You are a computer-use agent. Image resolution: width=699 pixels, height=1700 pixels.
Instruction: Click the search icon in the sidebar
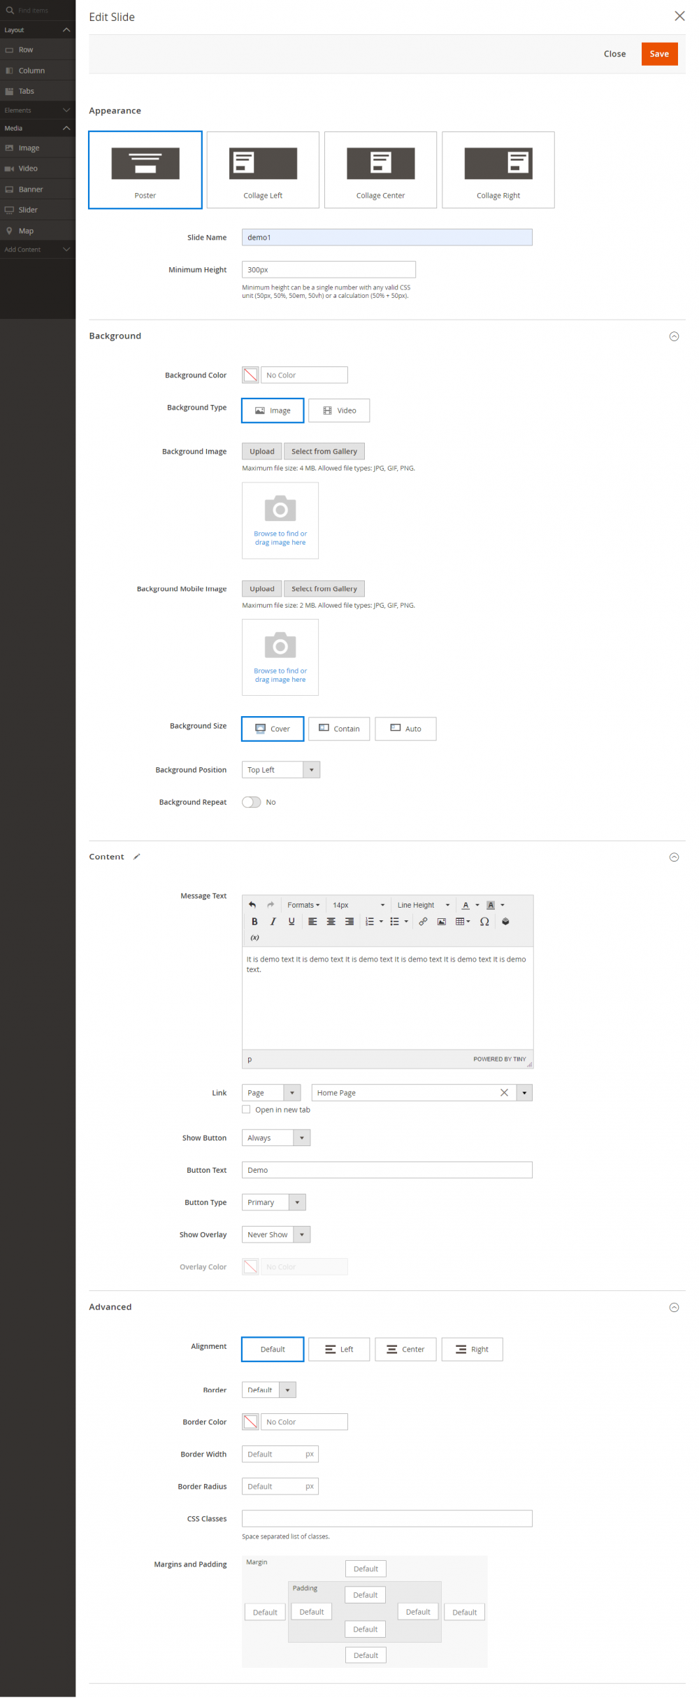[10, 10]
